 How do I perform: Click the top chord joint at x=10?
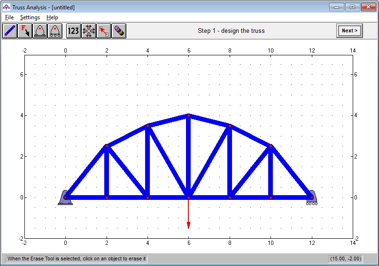pos(271,146)
